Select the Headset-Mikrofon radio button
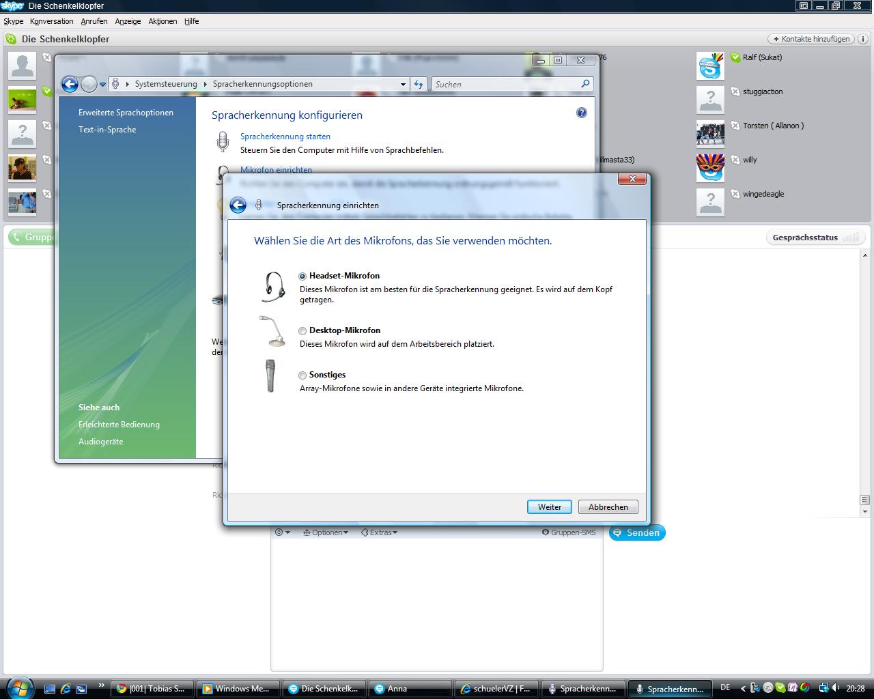The height and width of the screenshot is (699, 874). (302, 276)
